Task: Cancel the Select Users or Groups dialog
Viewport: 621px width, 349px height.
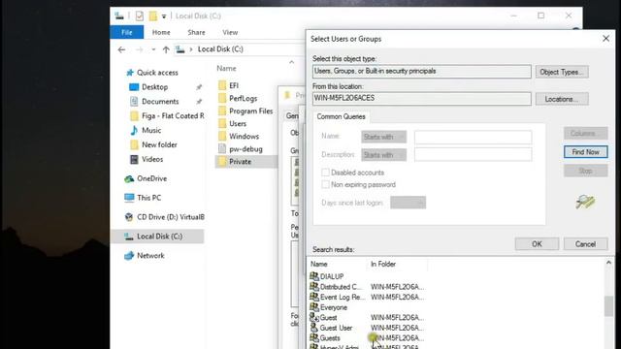Action: pos(585,244)
